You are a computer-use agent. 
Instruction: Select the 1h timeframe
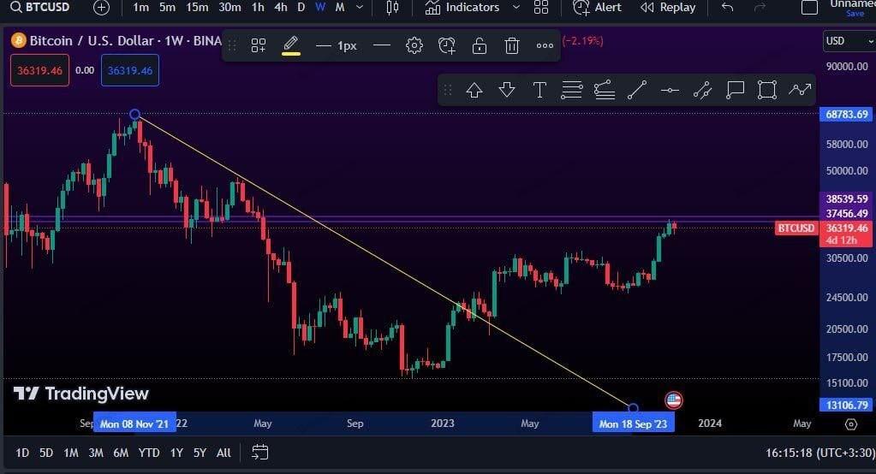click(258, 7)
